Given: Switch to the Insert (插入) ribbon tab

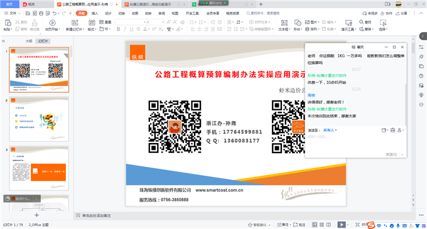Looking at the screenshot, I should (x=95, y=13).
